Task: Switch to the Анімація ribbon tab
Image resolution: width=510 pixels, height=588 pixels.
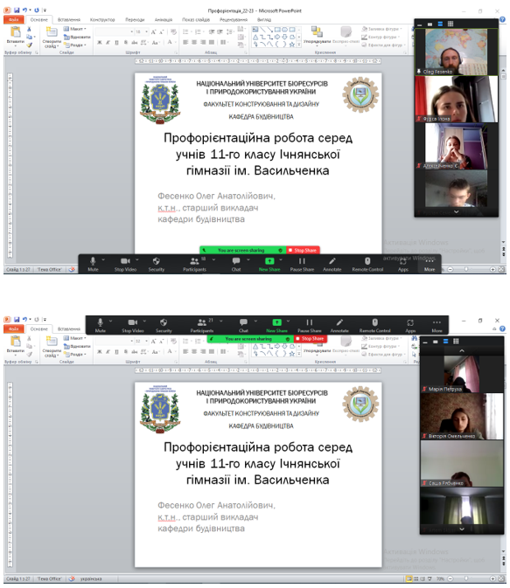Action: click(x=164, y=19)
